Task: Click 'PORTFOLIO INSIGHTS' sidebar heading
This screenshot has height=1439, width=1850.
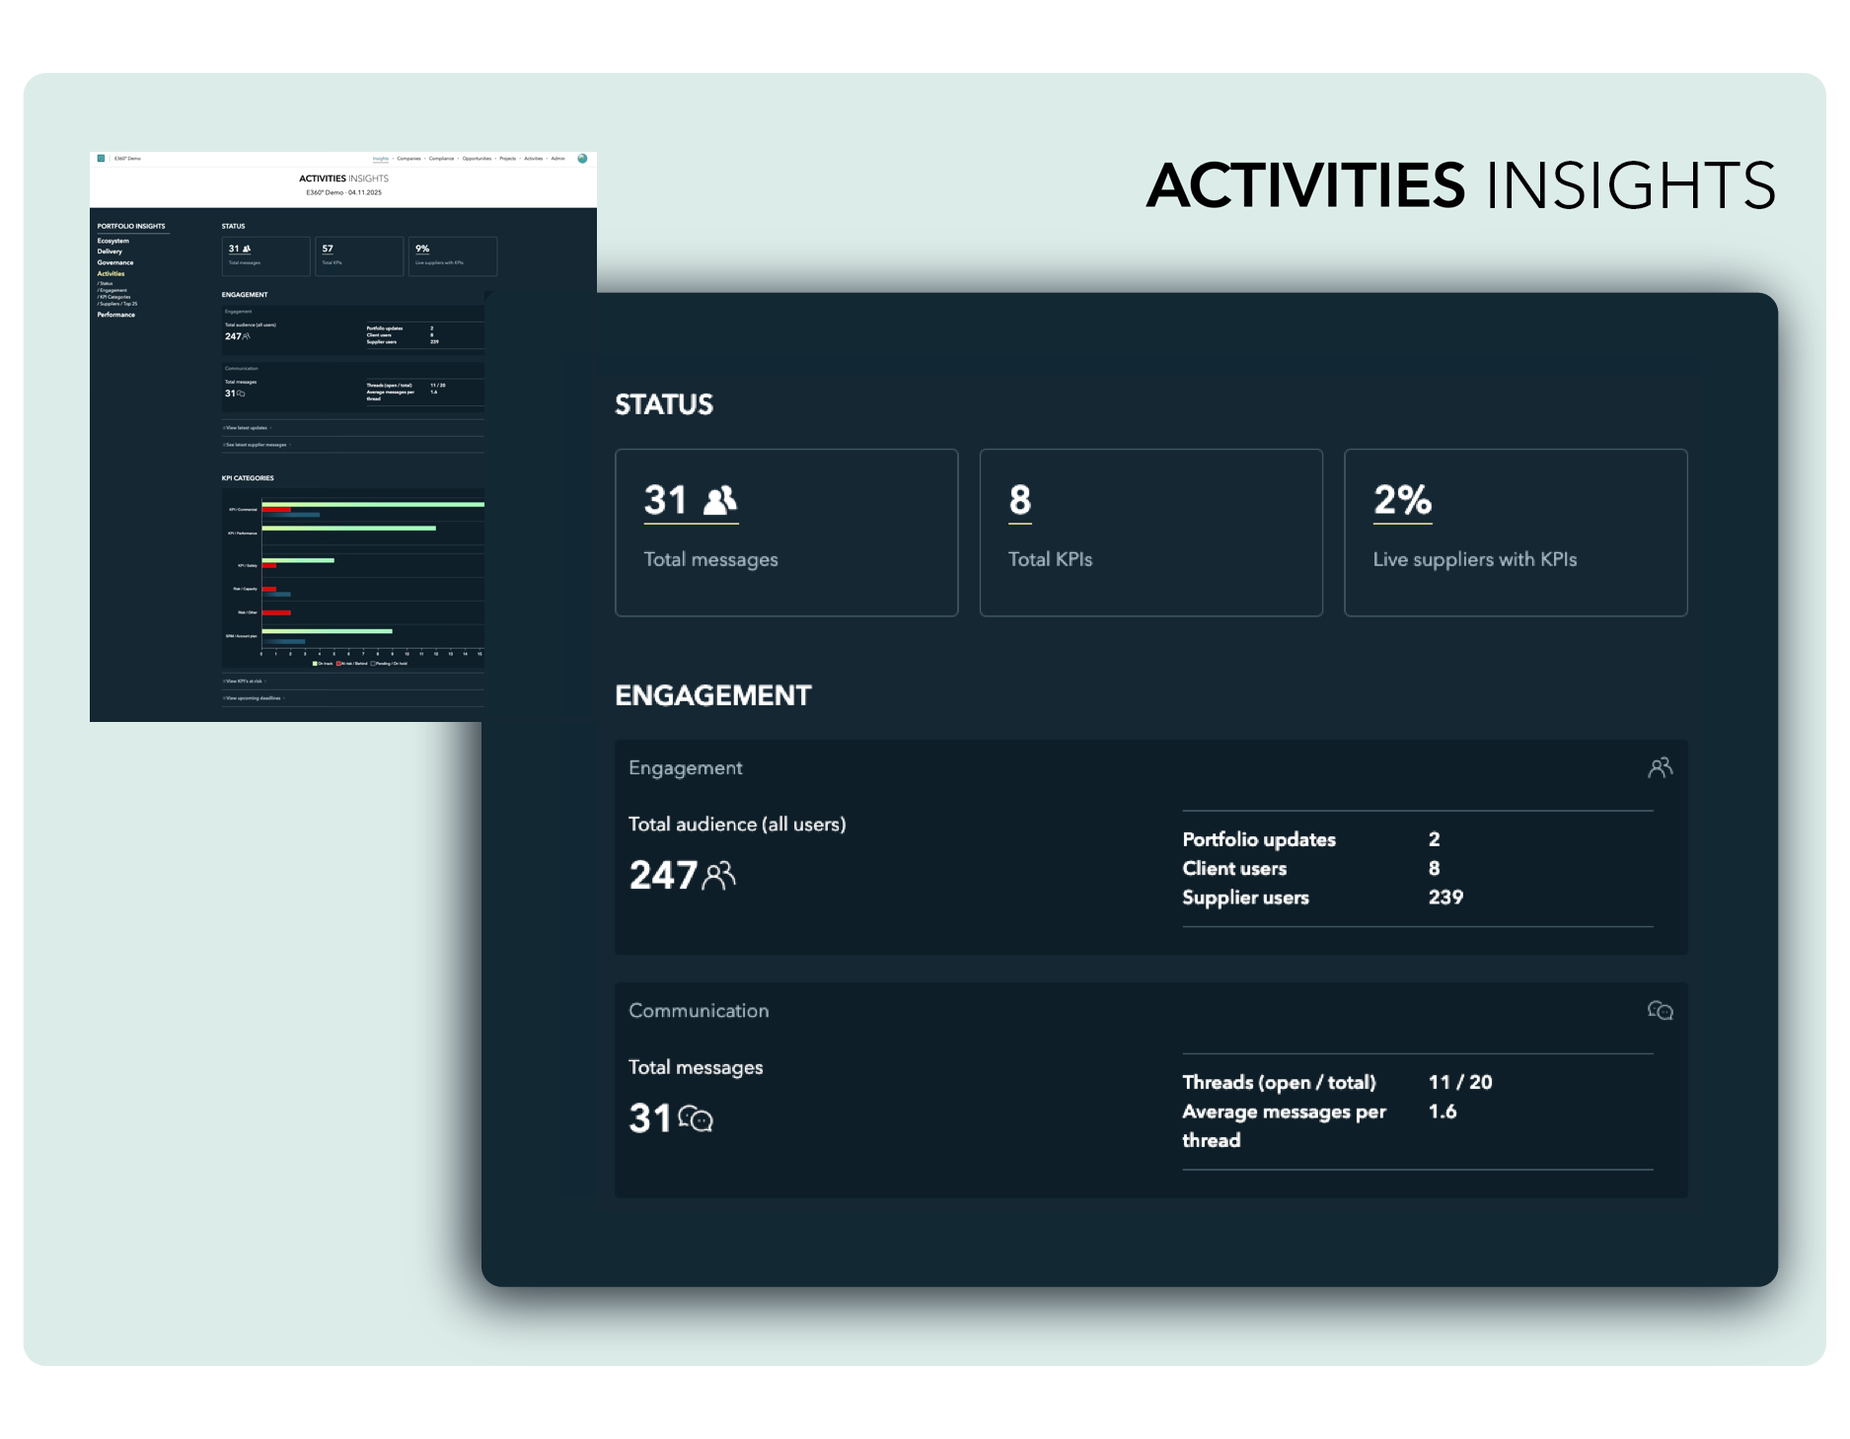Action: [131, 226]
